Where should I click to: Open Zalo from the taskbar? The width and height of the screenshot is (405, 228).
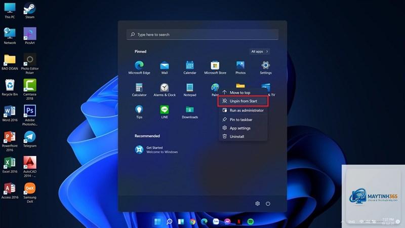[x=216, y=221]
